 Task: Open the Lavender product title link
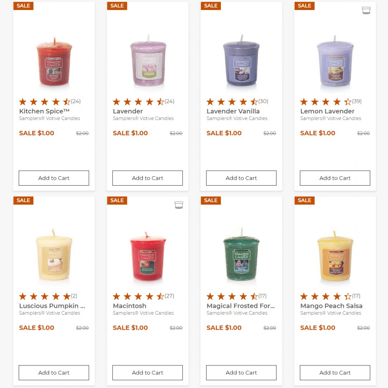tap(128, 111)
